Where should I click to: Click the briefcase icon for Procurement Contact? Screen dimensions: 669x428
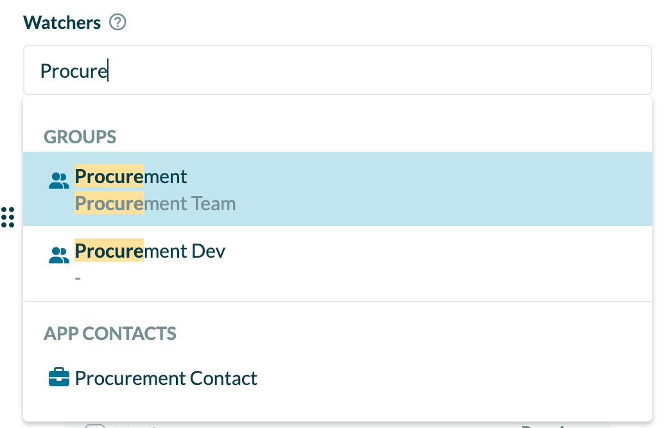59,378
